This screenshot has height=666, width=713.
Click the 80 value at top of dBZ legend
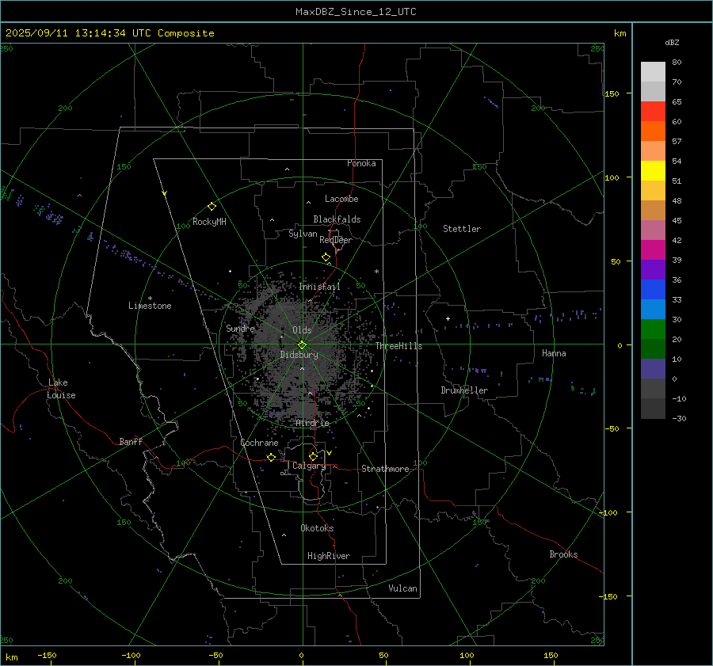click(677, 63)
